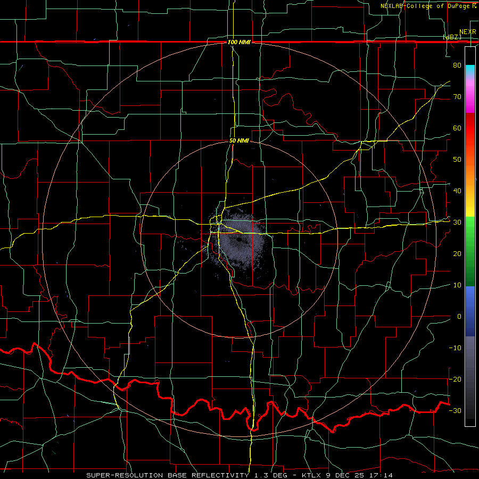Click the 'KTLX 9 DEC 25 17:14' timestamp
The height and width of the screenshot is (479, 479).
(x=348, y=475)
